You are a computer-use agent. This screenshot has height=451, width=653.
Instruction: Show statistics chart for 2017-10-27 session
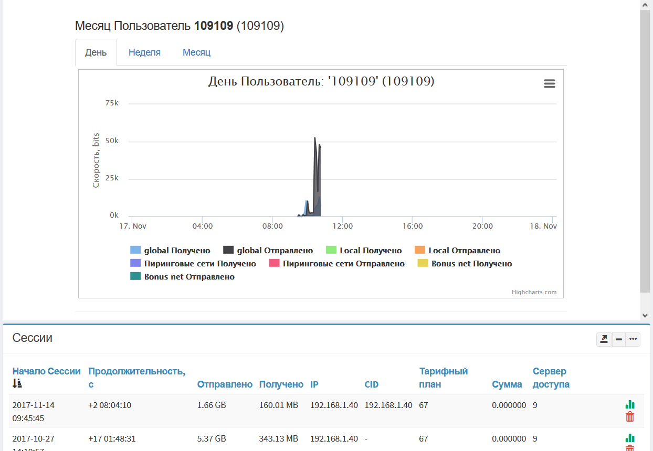tap(630, 438)
